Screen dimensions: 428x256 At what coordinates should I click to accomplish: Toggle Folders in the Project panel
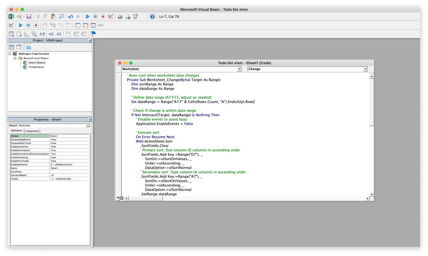[x=29, y=47]
